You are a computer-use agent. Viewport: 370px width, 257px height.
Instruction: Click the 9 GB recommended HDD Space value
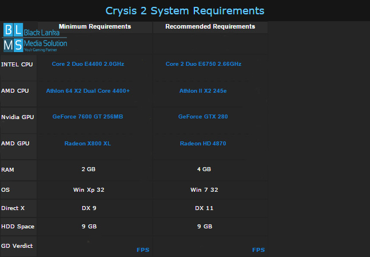point(205,227)
